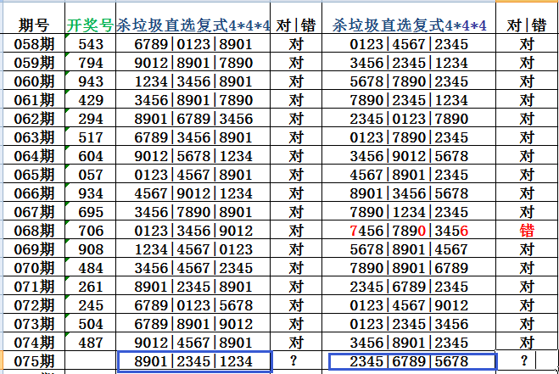Viewport: 559px width, 374px height.
Task: Click winning number 517
Action: (90, 137)
